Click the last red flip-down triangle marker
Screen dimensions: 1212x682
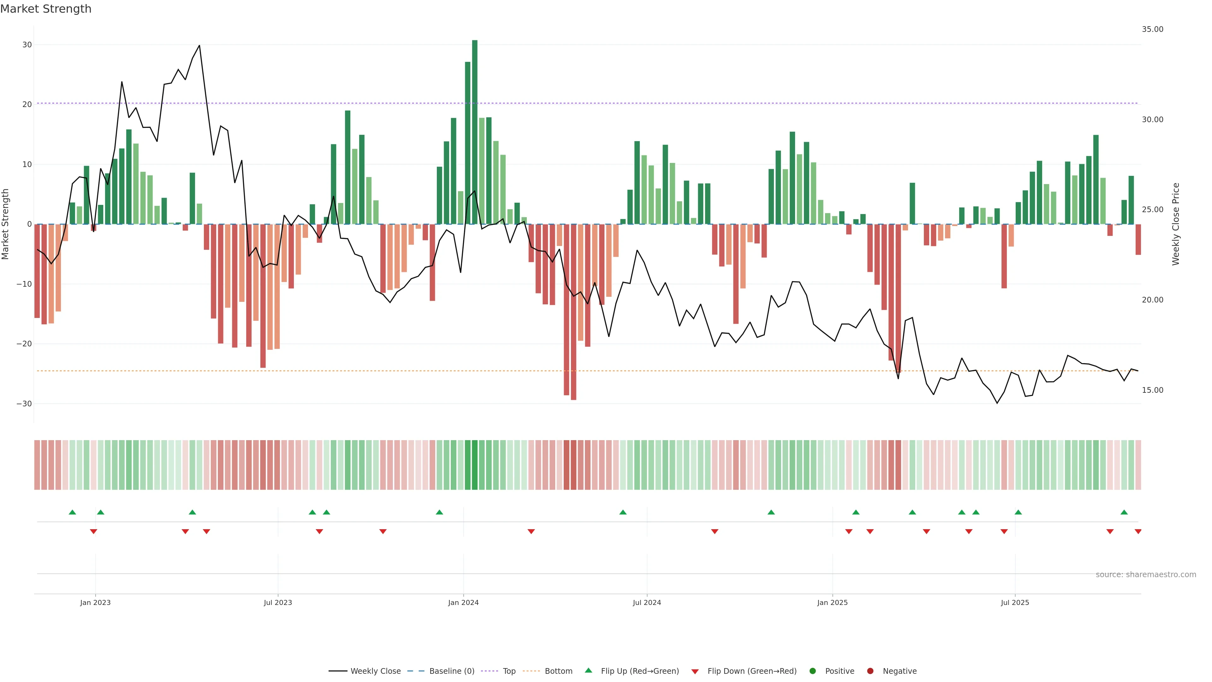pyautogui.click(x=1138, y=531)
